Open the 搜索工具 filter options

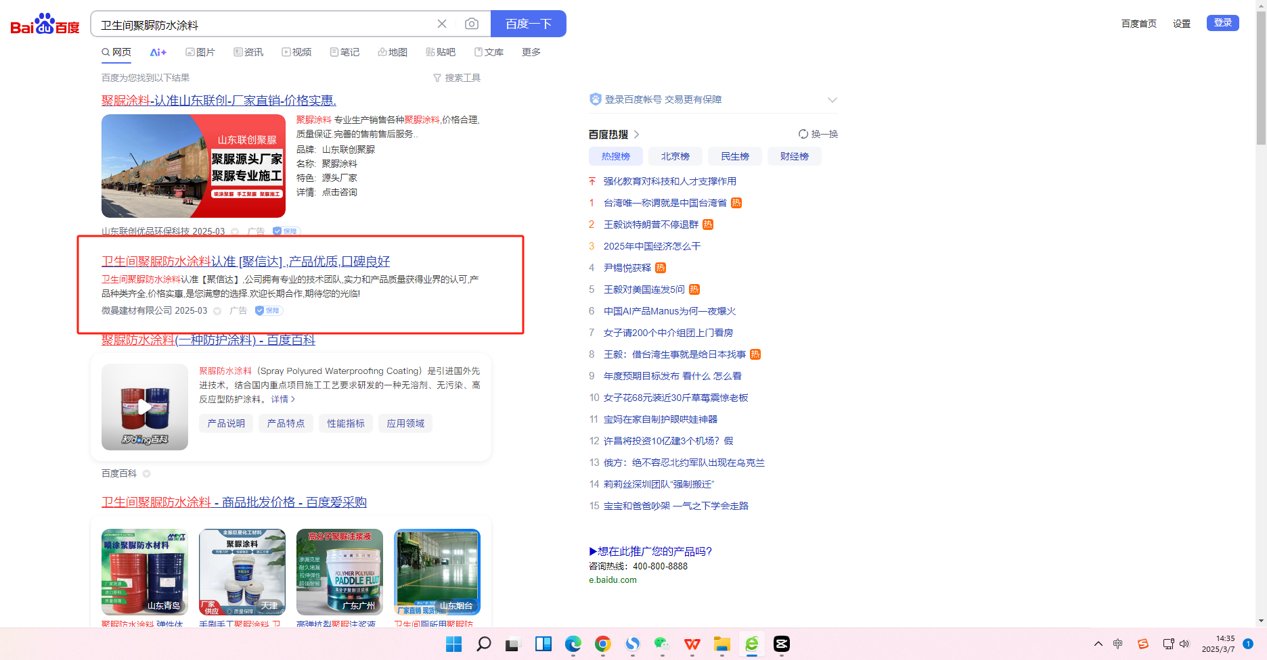(457, 78)
